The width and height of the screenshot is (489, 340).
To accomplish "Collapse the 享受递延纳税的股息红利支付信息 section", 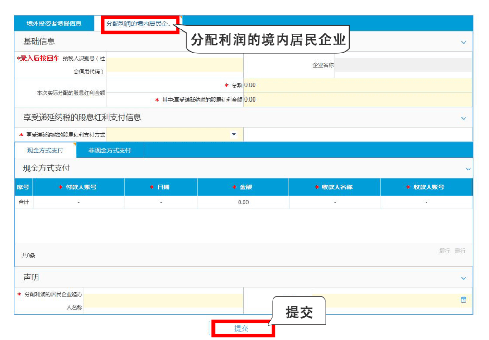I will point(464,118).
